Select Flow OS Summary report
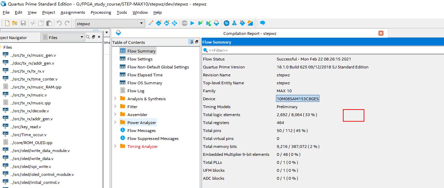 144,83
